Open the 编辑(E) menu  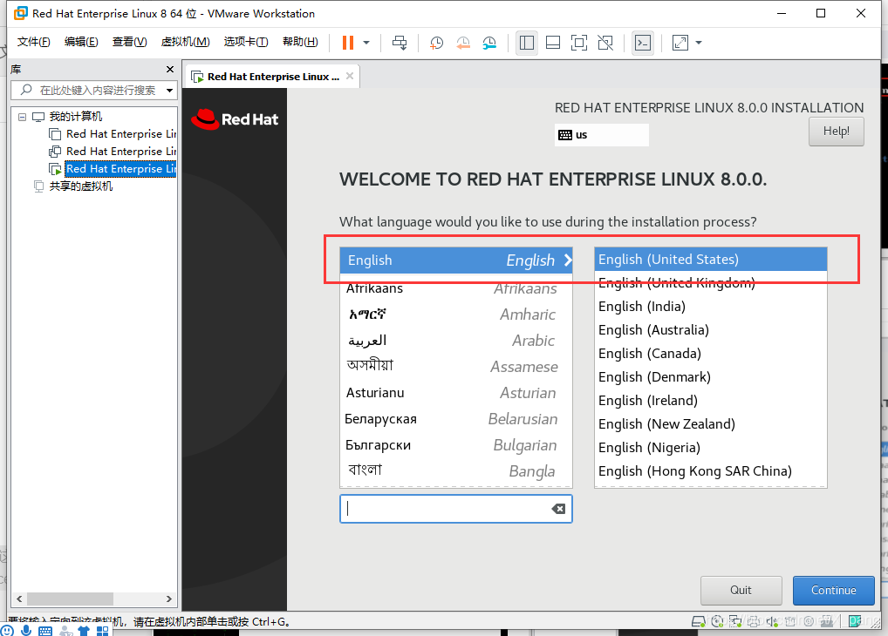click(x=81, y=42)
